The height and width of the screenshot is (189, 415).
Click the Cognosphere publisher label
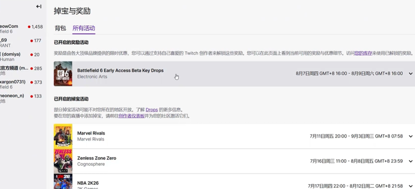(91, 164)
